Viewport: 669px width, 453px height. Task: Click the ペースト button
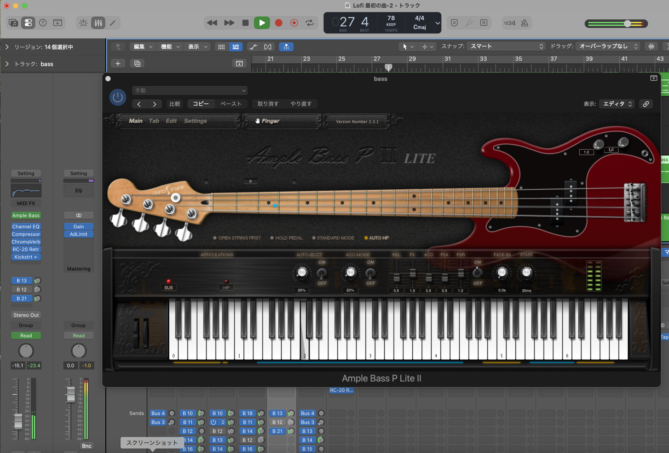coord(231,104)
